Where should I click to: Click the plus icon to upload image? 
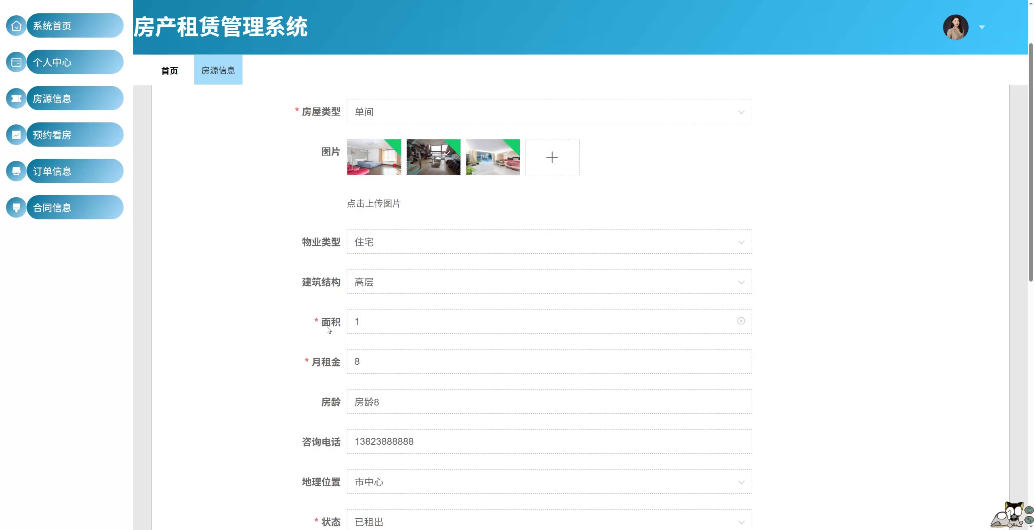coord(552,157)
